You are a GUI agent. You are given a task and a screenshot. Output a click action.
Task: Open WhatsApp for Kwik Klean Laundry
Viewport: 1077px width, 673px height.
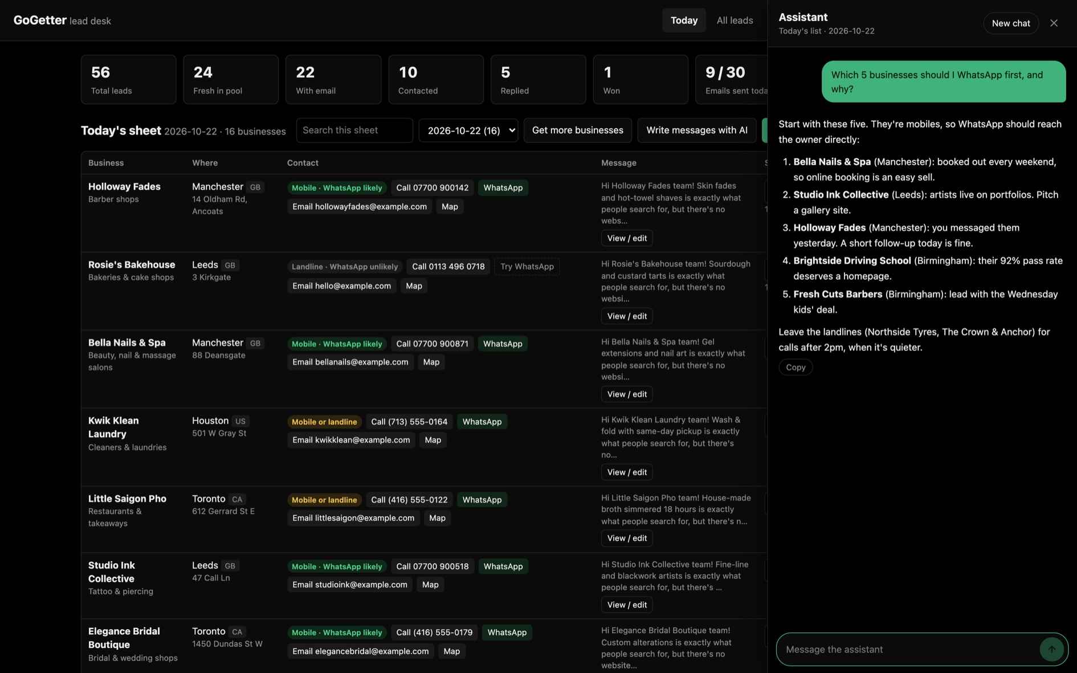(x=482, y=422)
